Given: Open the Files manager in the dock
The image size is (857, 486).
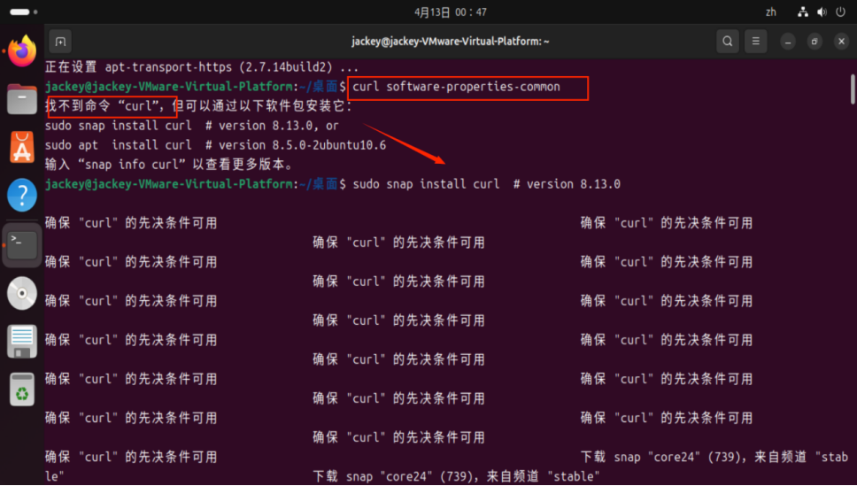Looking at the screenshot, I should (22, 99).
